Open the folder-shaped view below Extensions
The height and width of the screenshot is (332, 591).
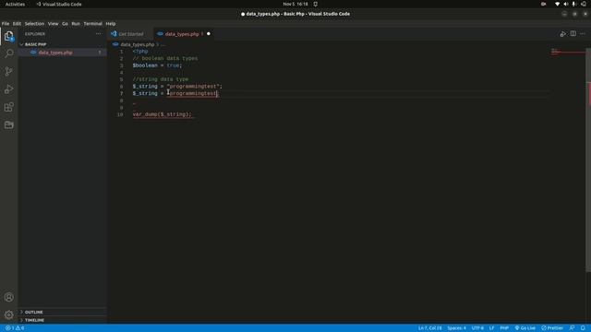click(8, 125)
